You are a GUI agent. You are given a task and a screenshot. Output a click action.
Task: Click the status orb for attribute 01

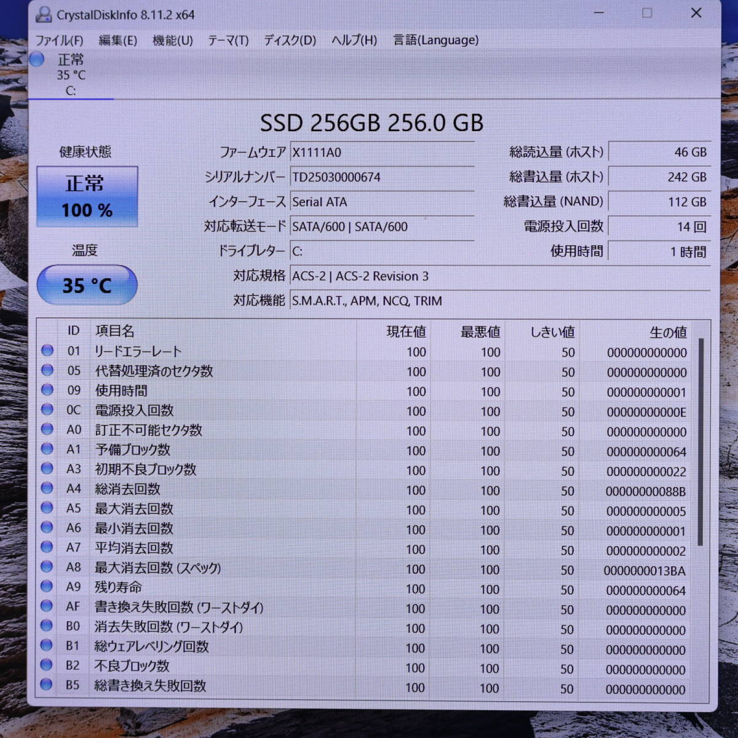coord(47,351)
